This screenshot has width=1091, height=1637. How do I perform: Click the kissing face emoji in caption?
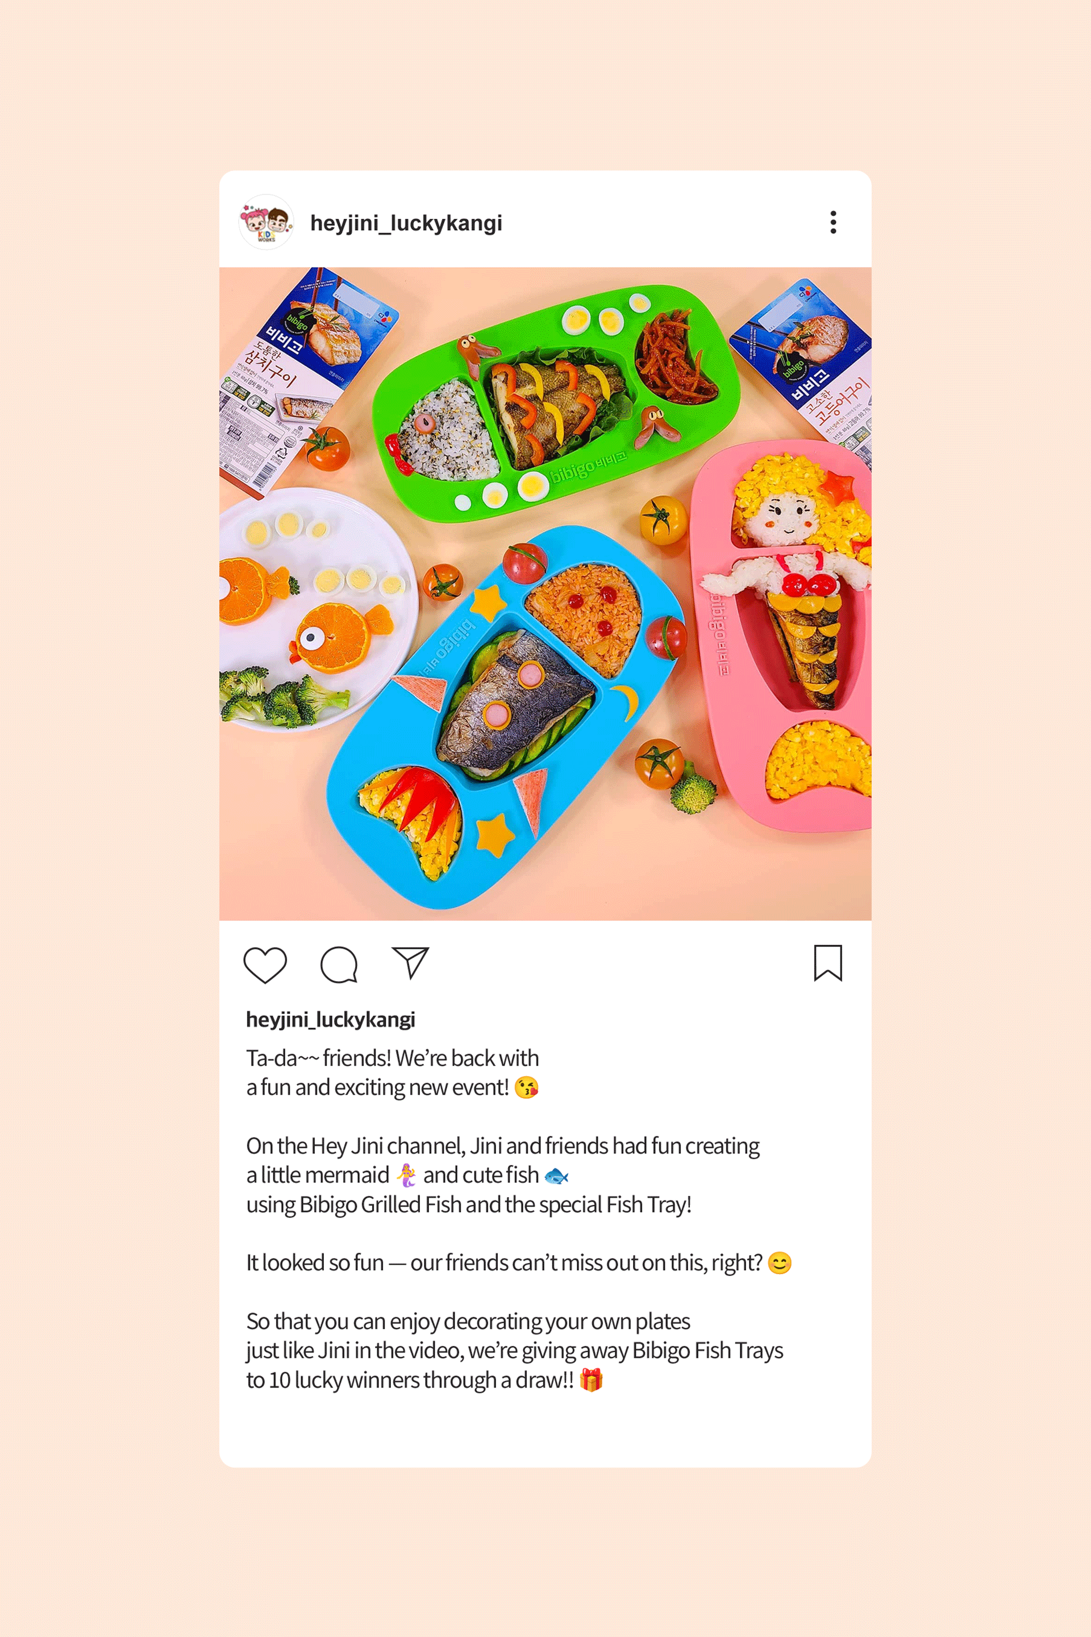point(527,1087)
